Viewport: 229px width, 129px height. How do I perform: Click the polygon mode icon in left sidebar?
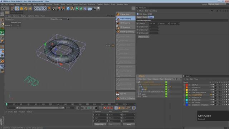pos(2,42)
